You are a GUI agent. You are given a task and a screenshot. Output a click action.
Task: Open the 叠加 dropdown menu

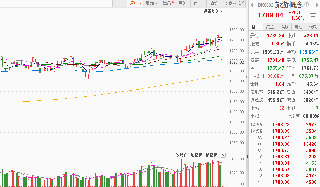coord(152,3)
